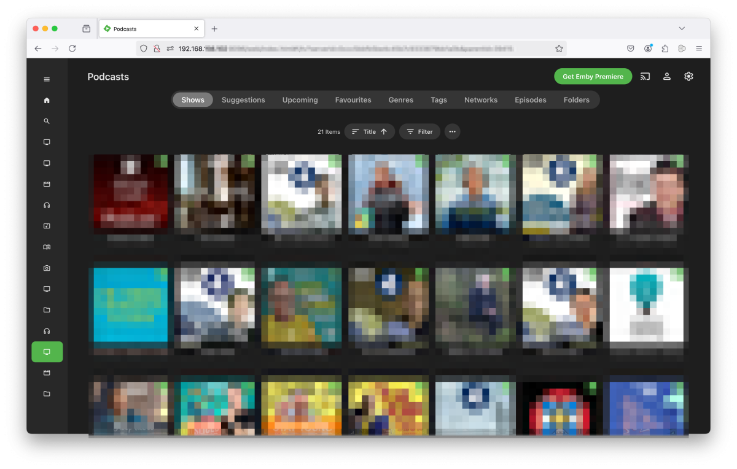The image size is (737, 469).
Task: Open the Books library via book icon
Action: point(47,247)
